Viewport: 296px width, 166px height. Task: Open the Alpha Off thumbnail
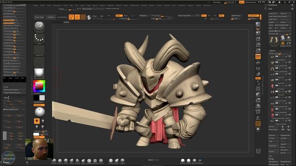coord(39,50)
